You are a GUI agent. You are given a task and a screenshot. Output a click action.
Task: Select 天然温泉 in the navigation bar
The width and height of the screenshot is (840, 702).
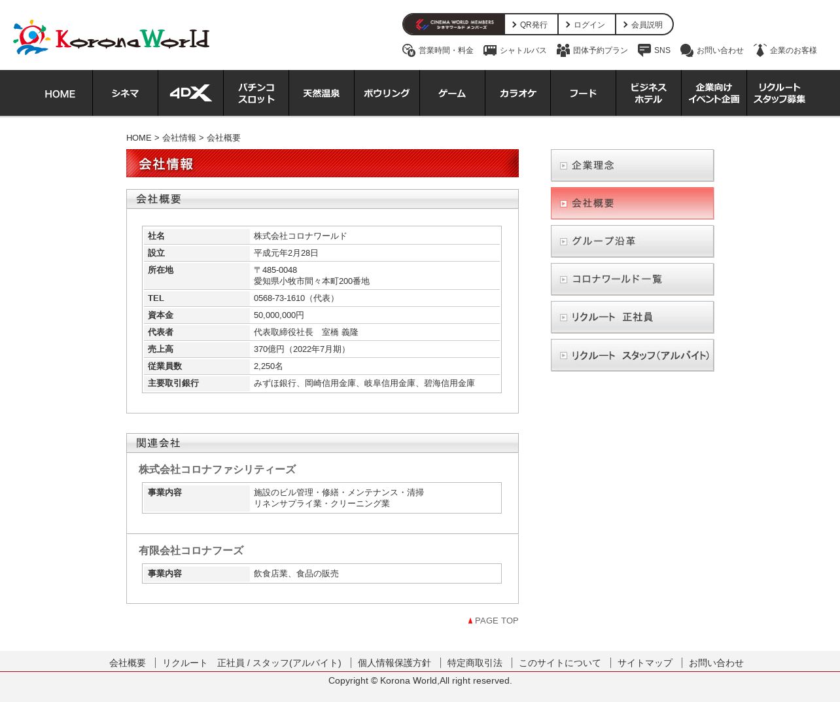pyautogui.click(x=322, y=93)
